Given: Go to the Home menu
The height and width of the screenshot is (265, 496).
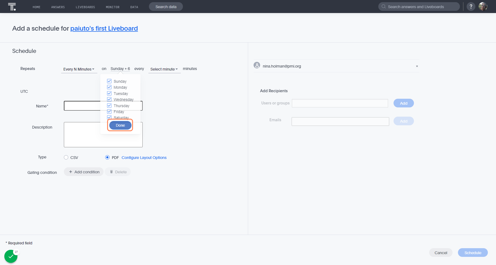Looking at the screenshot, I should [x=36, y=7].
